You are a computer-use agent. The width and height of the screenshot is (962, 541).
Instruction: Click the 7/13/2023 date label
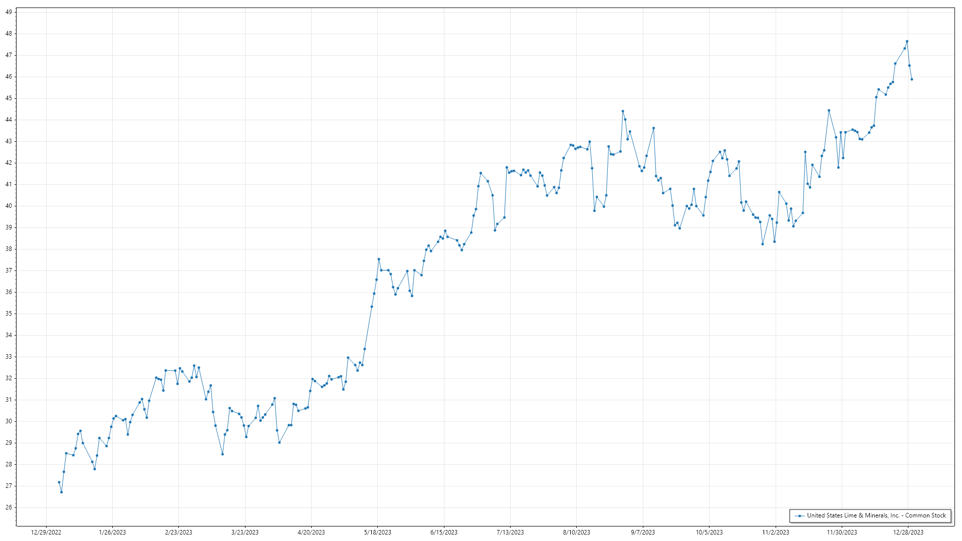(510, 532)
